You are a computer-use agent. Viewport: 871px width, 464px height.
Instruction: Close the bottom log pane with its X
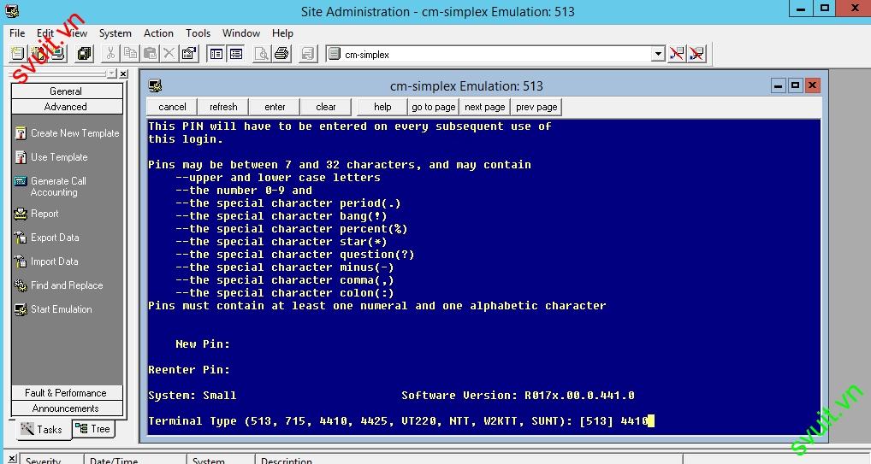coord(12,459)
